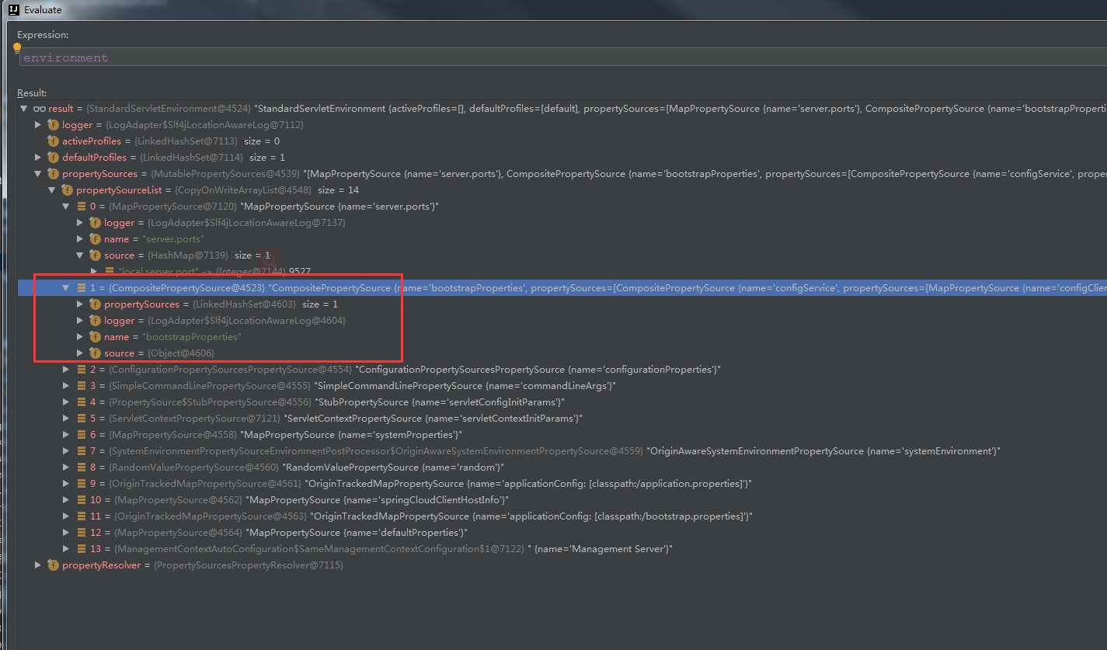Collapse source HashMap@7139 node

coord(80,255)
